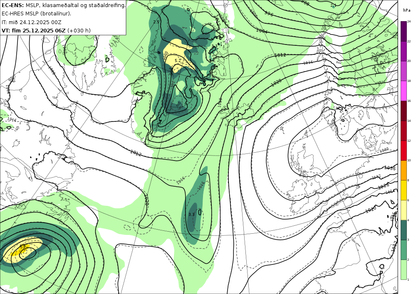
Task: Click the '1036' isobar label near the right edge
Action: point(390,168)
